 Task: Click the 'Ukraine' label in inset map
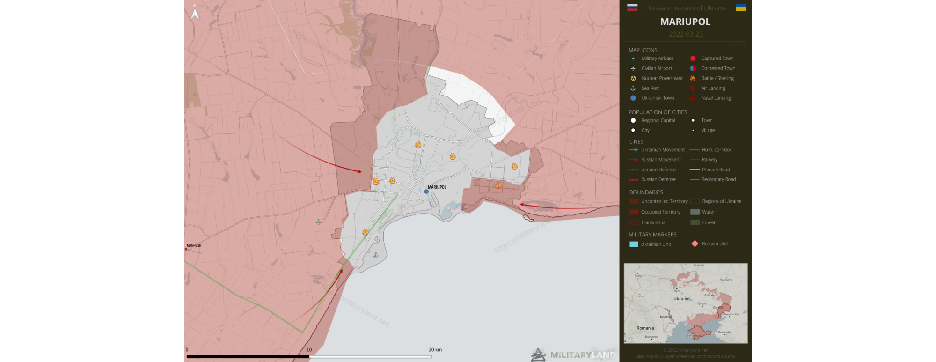point(681,299)
